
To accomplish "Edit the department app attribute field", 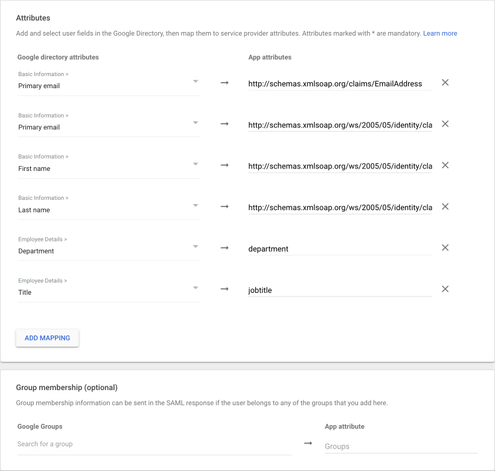I will point(339,249).
